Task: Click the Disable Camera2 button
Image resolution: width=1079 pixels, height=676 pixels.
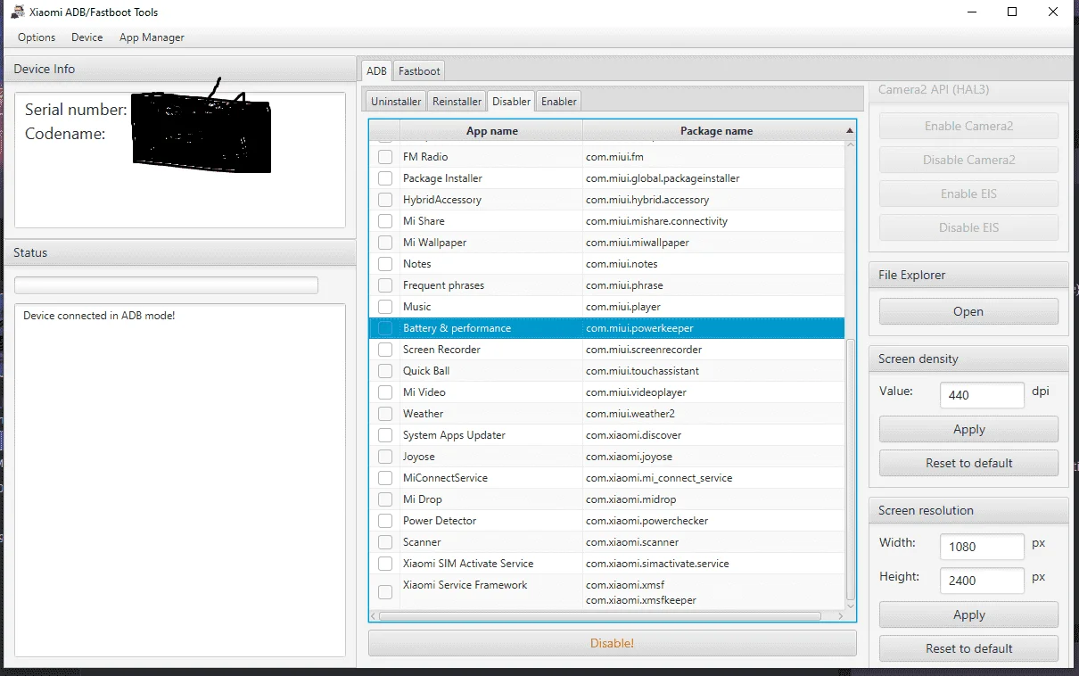Action: click(x=968, y=160)
